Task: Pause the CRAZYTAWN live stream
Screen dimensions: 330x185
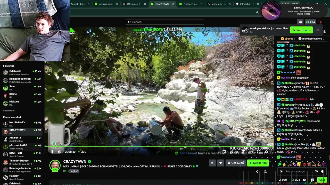Action: pyautogui.click(x=52, y=152)
